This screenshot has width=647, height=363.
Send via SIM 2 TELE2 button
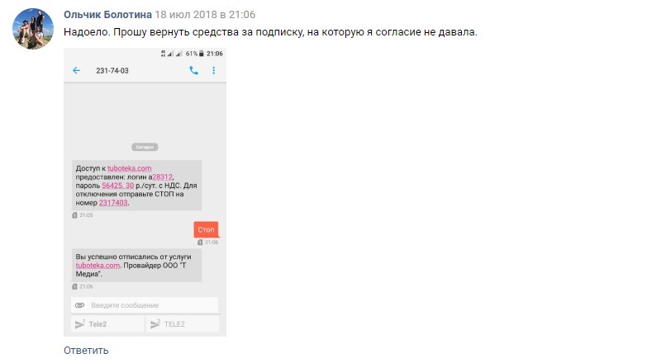tap(183, 324)
